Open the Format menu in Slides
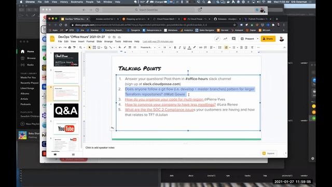This screenshot has width=332, height=187. [x=90, y=42]
